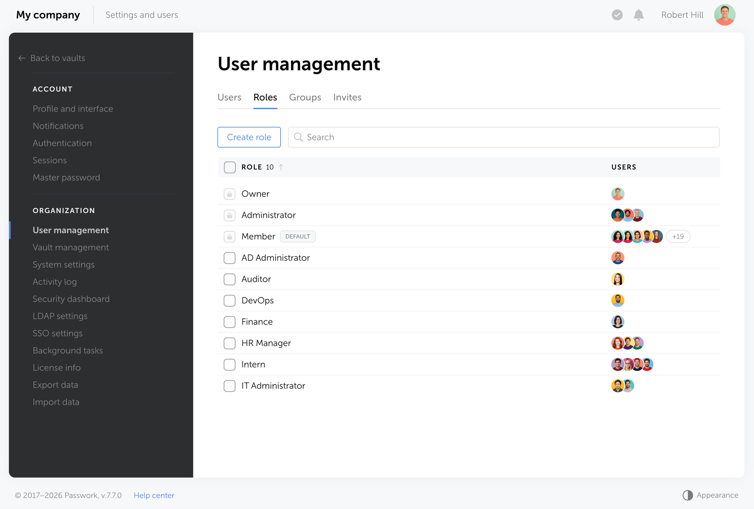The image size is (754, 509).
Task: Click the My company logo title
Action: 48,15
